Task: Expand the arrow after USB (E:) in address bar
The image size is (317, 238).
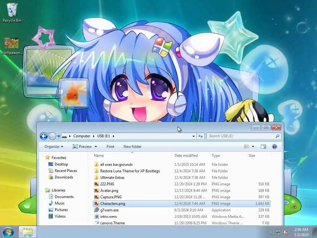Action: (x=113, y=136)
